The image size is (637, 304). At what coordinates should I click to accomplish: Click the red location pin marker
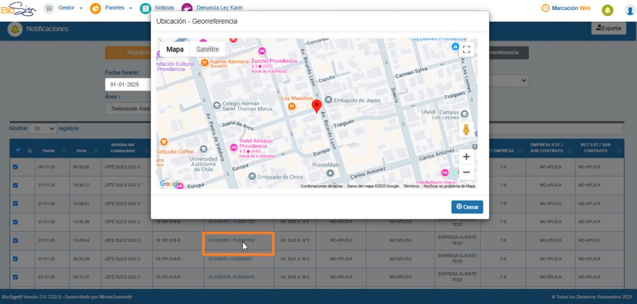click(317, 106)
